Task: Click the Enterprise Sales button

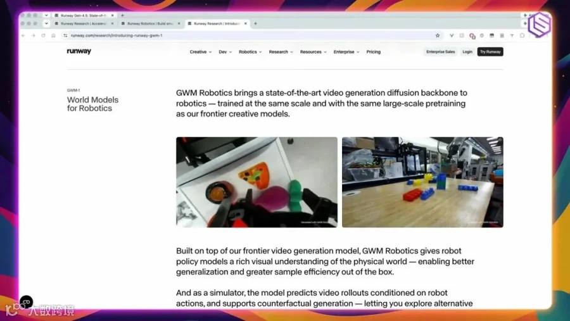Action: click(440, 52)
